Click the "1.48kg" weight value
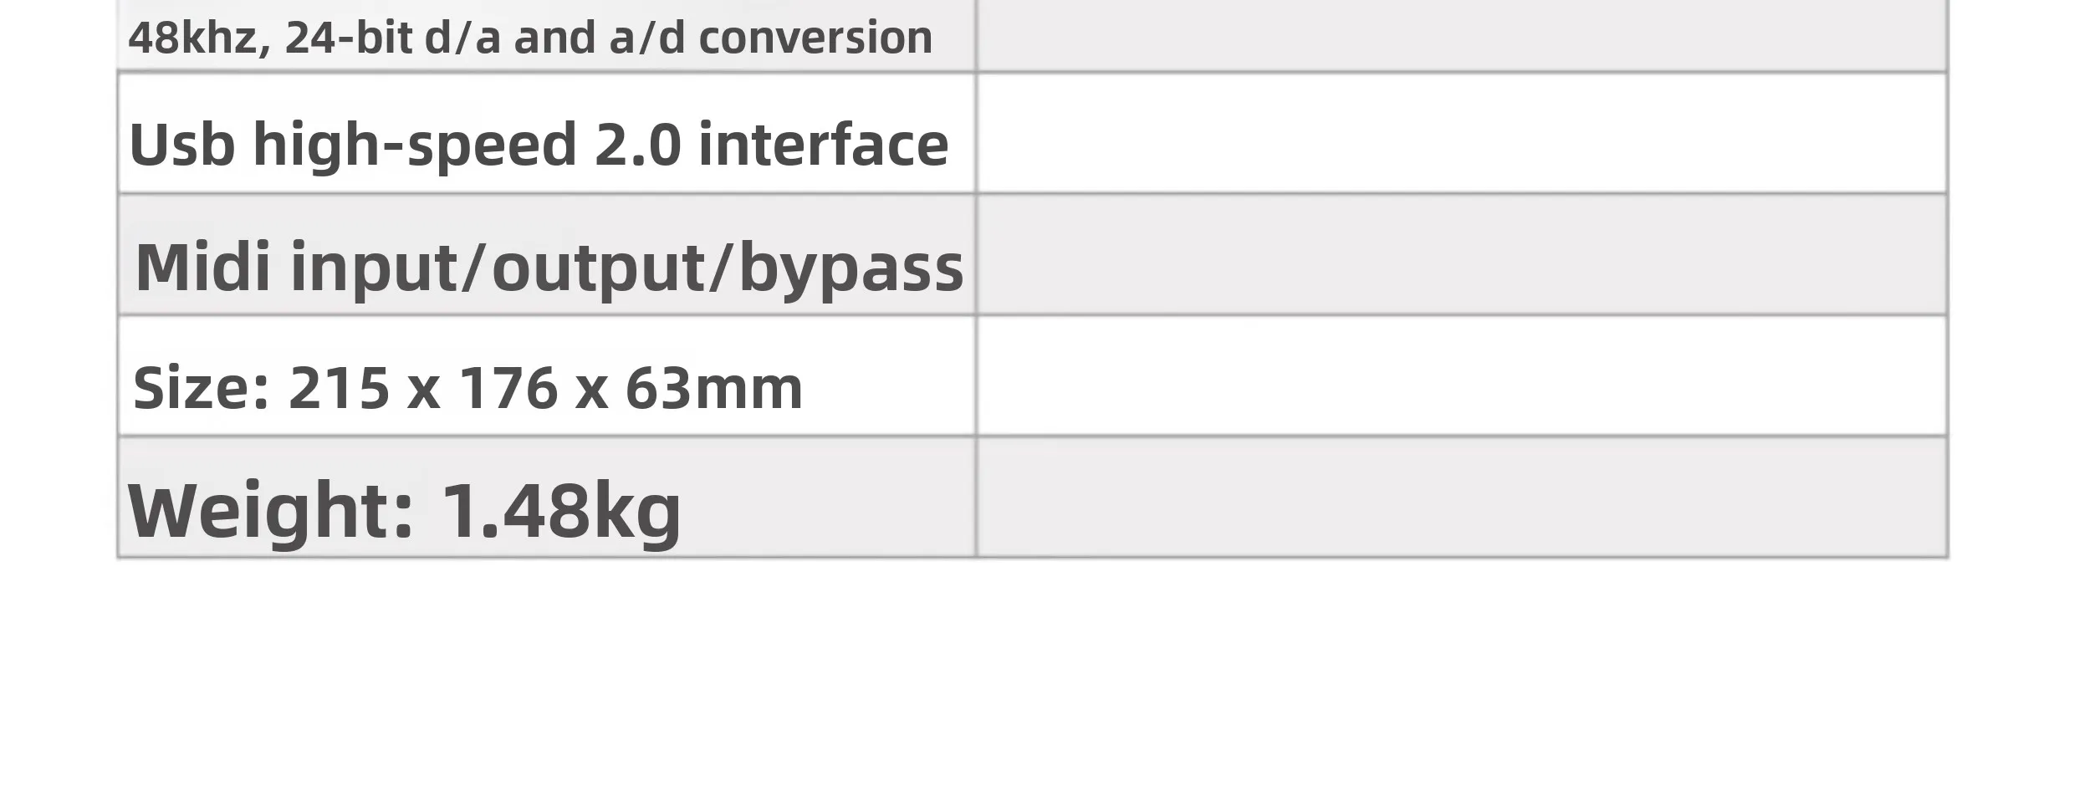Image resolution: width=2074 pixels, height=796 pixels. tap(560, 510)
